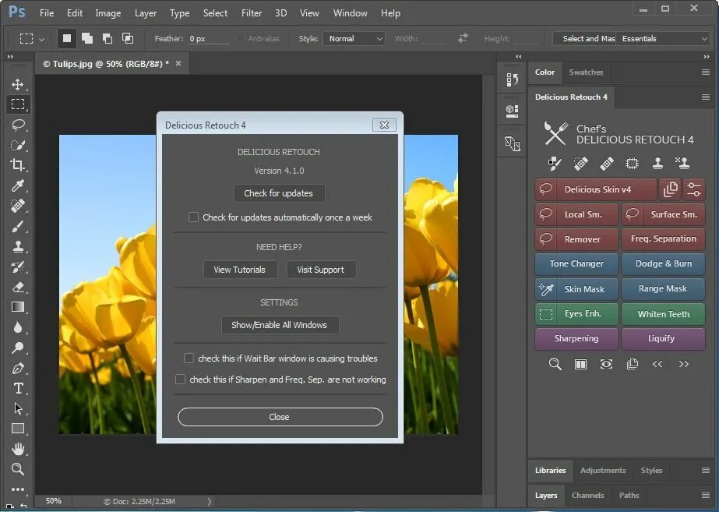
Task: Open the History panel icon
Action: [x=513, y=79]
